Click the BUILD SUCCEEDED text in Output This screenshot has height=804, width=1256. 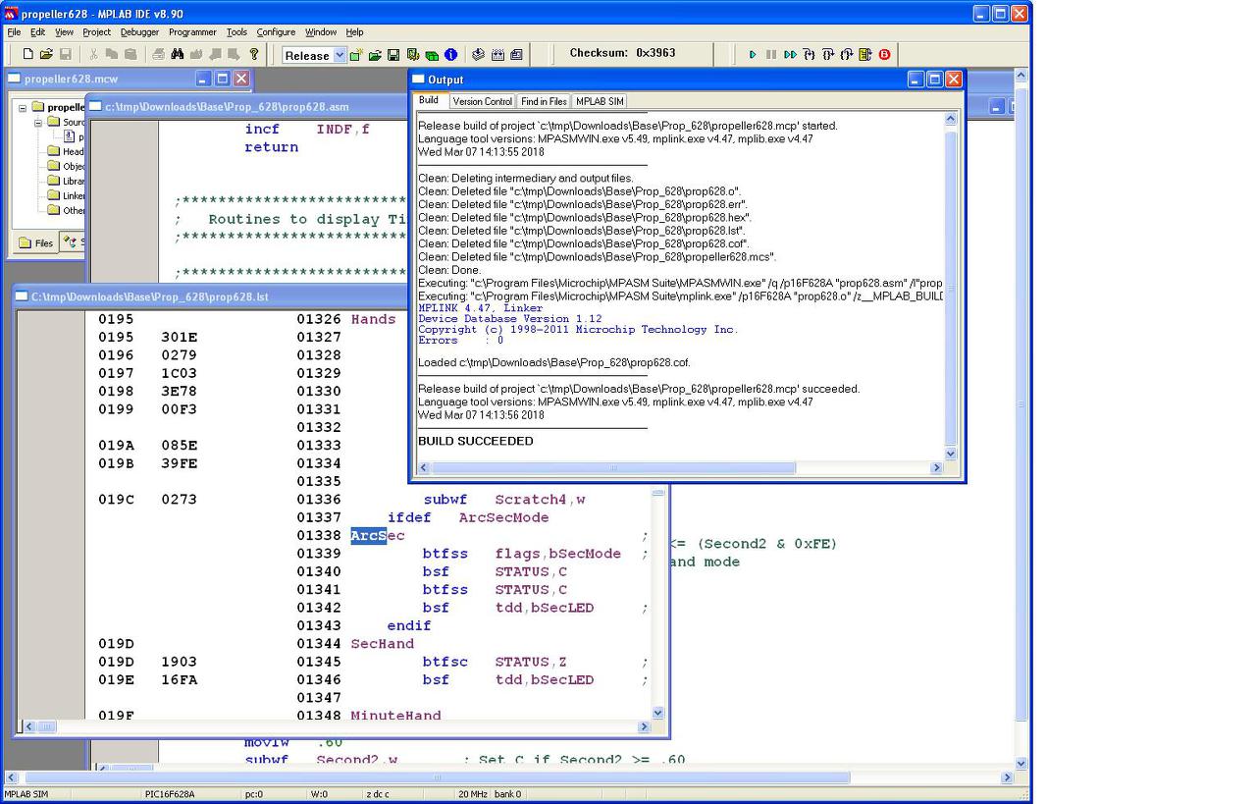click(x=476, y=442)
